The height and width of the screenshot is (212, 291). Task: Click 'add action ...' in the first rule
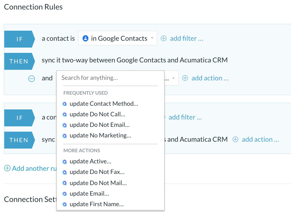pos(210,78)
